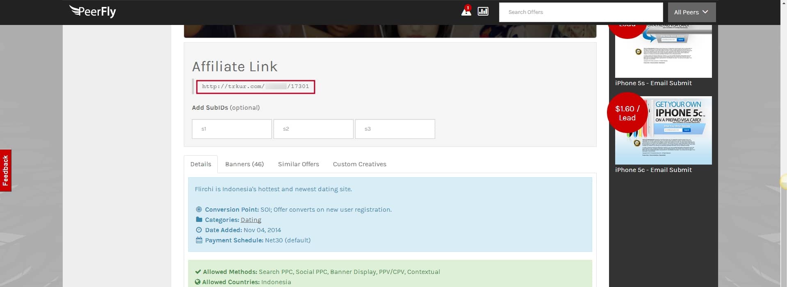Open the notifications alert icon
Viewport: 787px width, 287px height.
click(466, 11)
